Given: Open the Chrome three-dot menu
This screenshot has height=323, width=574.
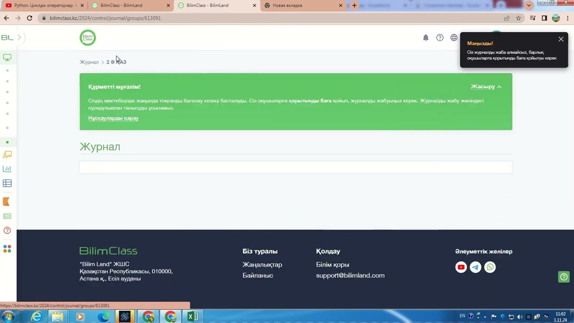Looking at the screenshot, I should coord(568,18).
